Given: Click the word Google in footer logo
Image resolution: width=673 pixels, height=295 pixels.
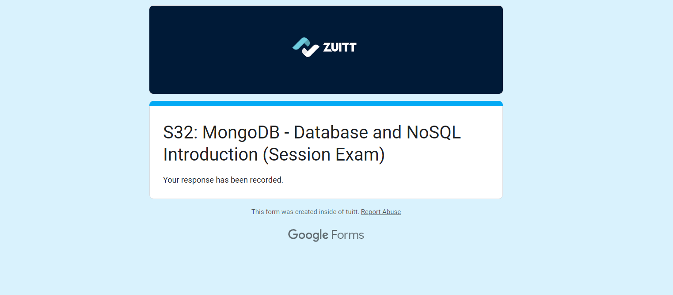Looking at the screenshot, I should click(x=308, y=235).
